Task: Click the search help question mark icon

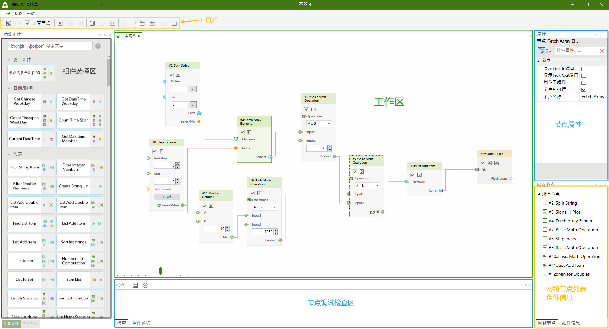Action: click(98, 46)
